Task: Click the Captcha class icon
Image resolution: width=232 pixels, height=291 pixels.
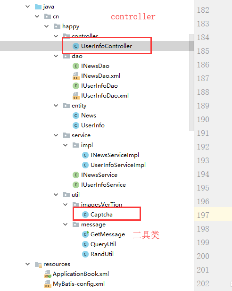Action: point(85,214)
